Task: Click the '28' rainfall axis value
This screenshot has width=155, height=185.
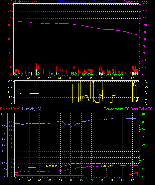Action: [x=10, y=118]
